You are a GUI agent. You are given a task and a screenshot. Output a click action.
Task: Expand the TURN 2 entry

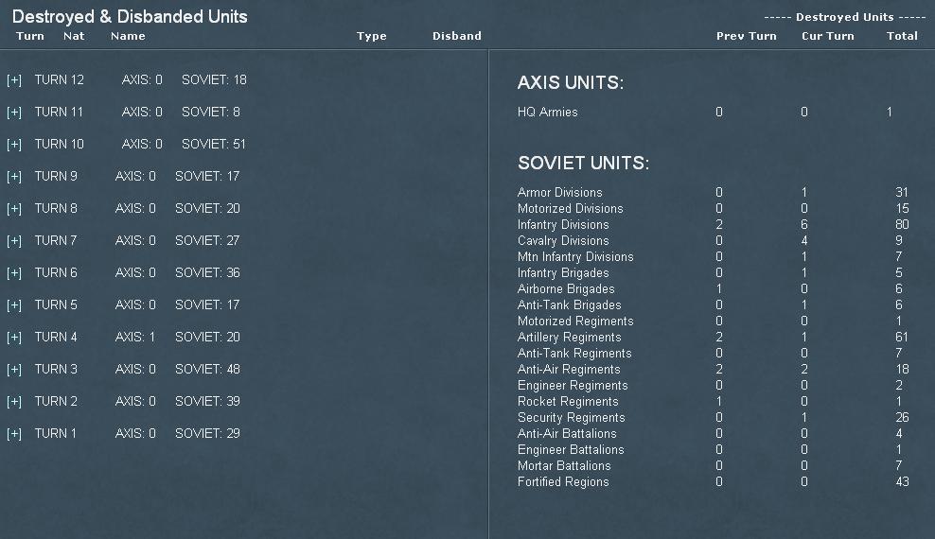14,402
